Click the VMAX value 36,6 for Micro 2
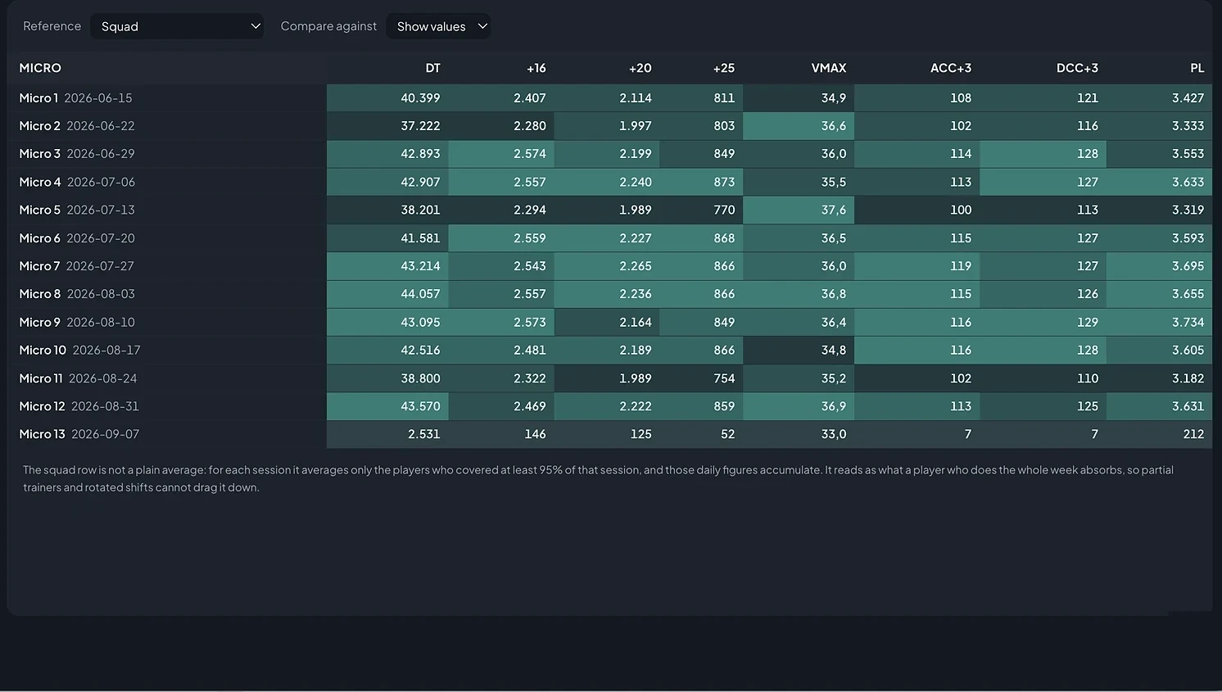This screenshot has width=1222, height=692. pyautogui.click(x=799, y=126)
